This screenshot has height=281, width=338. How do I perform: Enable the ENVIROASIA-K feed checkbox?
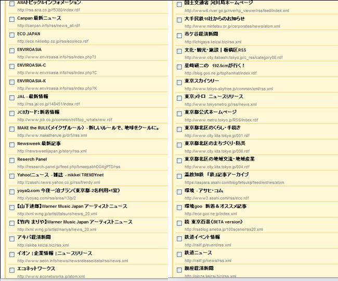(12, 82)
